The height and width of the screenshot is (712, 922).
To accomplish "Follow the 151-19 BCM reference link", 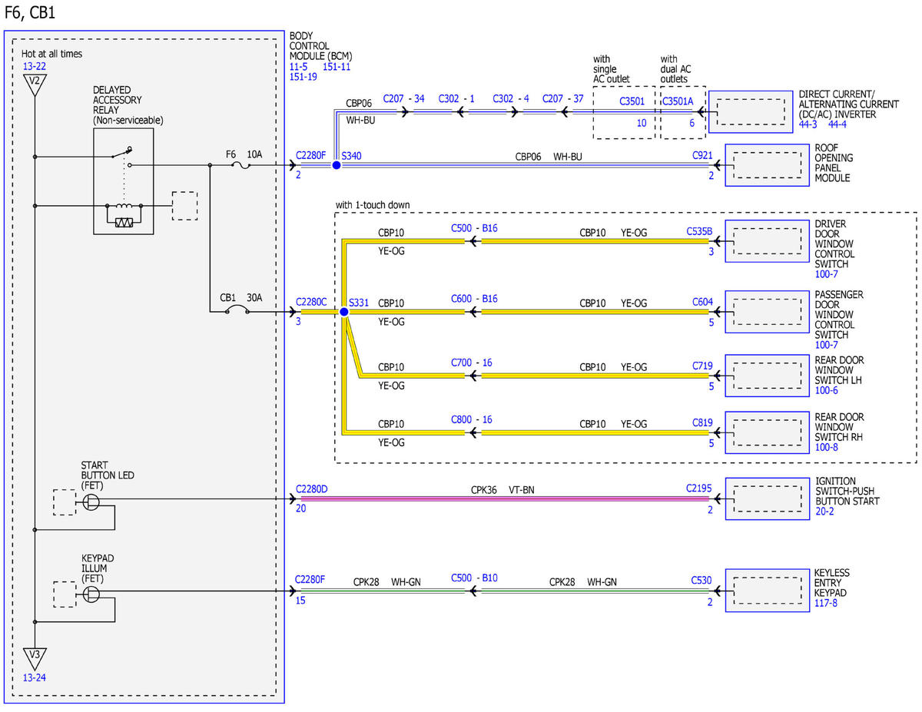I will [x=303, y=77].
